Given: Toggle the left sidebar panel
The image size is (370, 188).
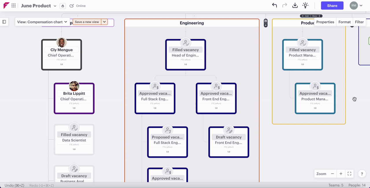Looking at the screenshot, I should (4, 22).
